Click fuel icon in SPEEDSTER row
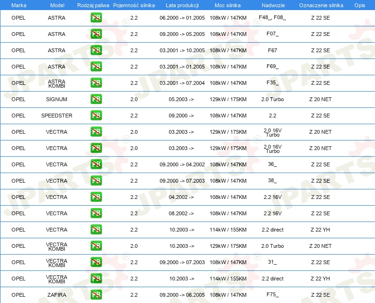Image resolution: width=375 pixels, height=303 pixels. [96, 115]
